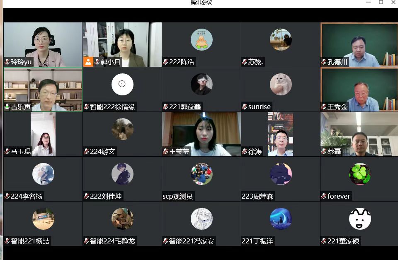Screen dimensions: 398x260
Task: Click 221丁振洋's blue moon avatar
Action: point(281,219)
